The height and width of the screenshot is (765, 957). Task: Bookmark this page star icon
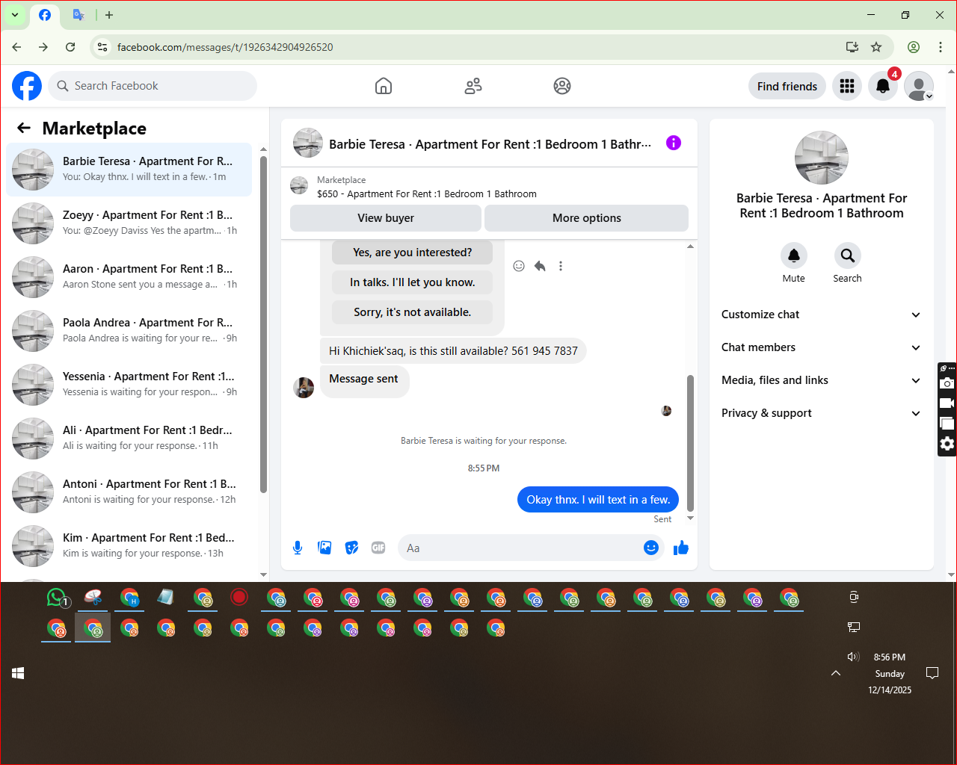coord(876,47)
